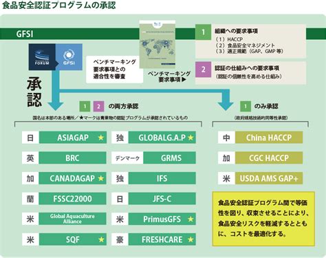Click the 米 country box beside SQF
326x258 pixels.
coord(30,239)
